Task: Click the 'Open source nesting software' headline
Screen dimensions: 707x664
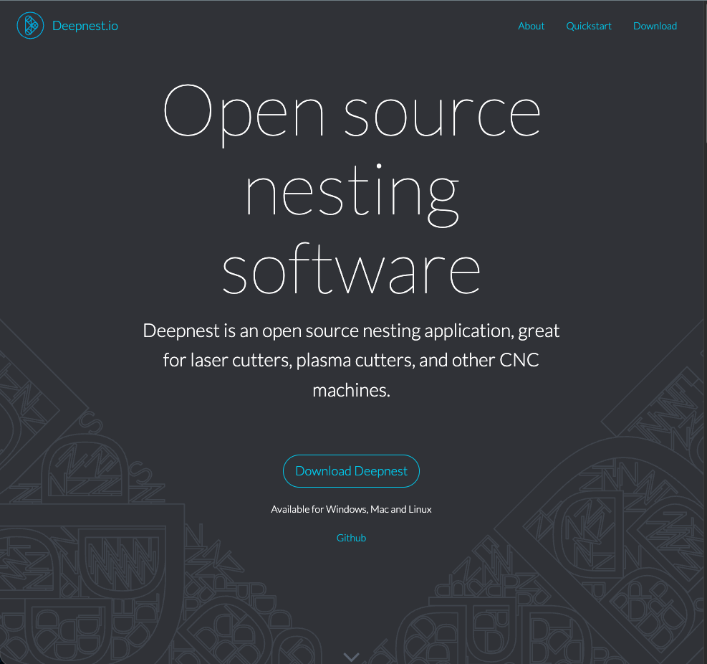Action: point(352,189)
